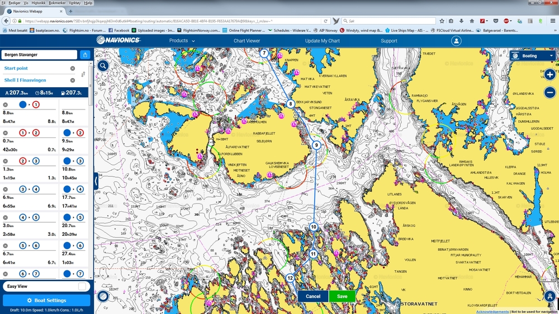Select waypoint 9 on the map
Screen dimensions: 559x314
click(316, 145)
